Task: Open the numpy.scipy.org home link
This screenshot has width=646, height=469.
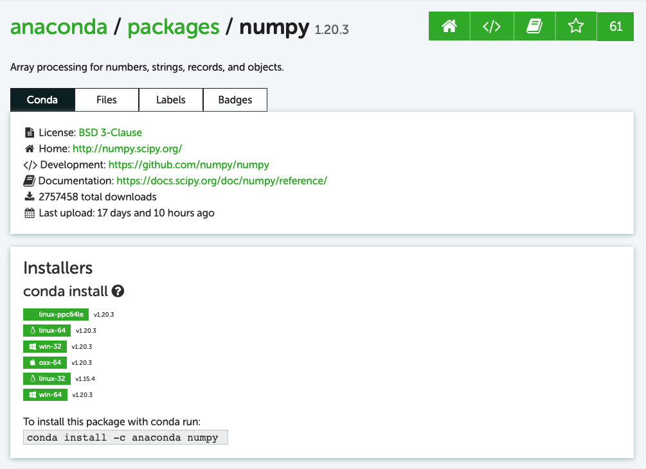Action: 127,148
